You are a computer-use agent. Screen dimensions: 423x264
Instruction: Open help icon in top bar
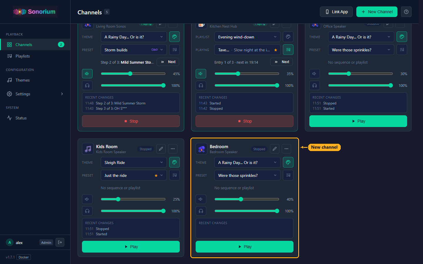pyautogui.click(x=406, y=12)
